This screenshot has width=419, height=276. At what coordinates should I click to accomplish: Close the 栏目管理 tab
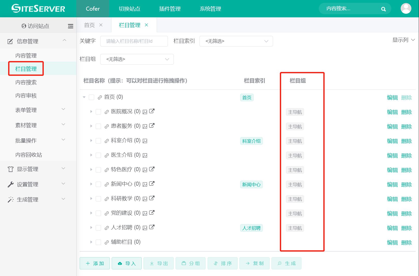[x=147, y=25]
